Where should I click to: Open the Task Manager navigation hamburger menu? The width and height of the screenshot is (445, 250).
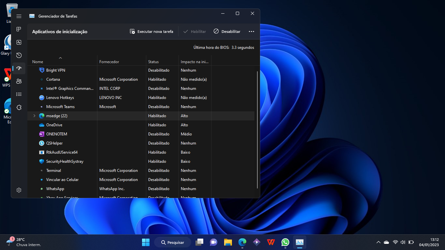coord(19,16)
